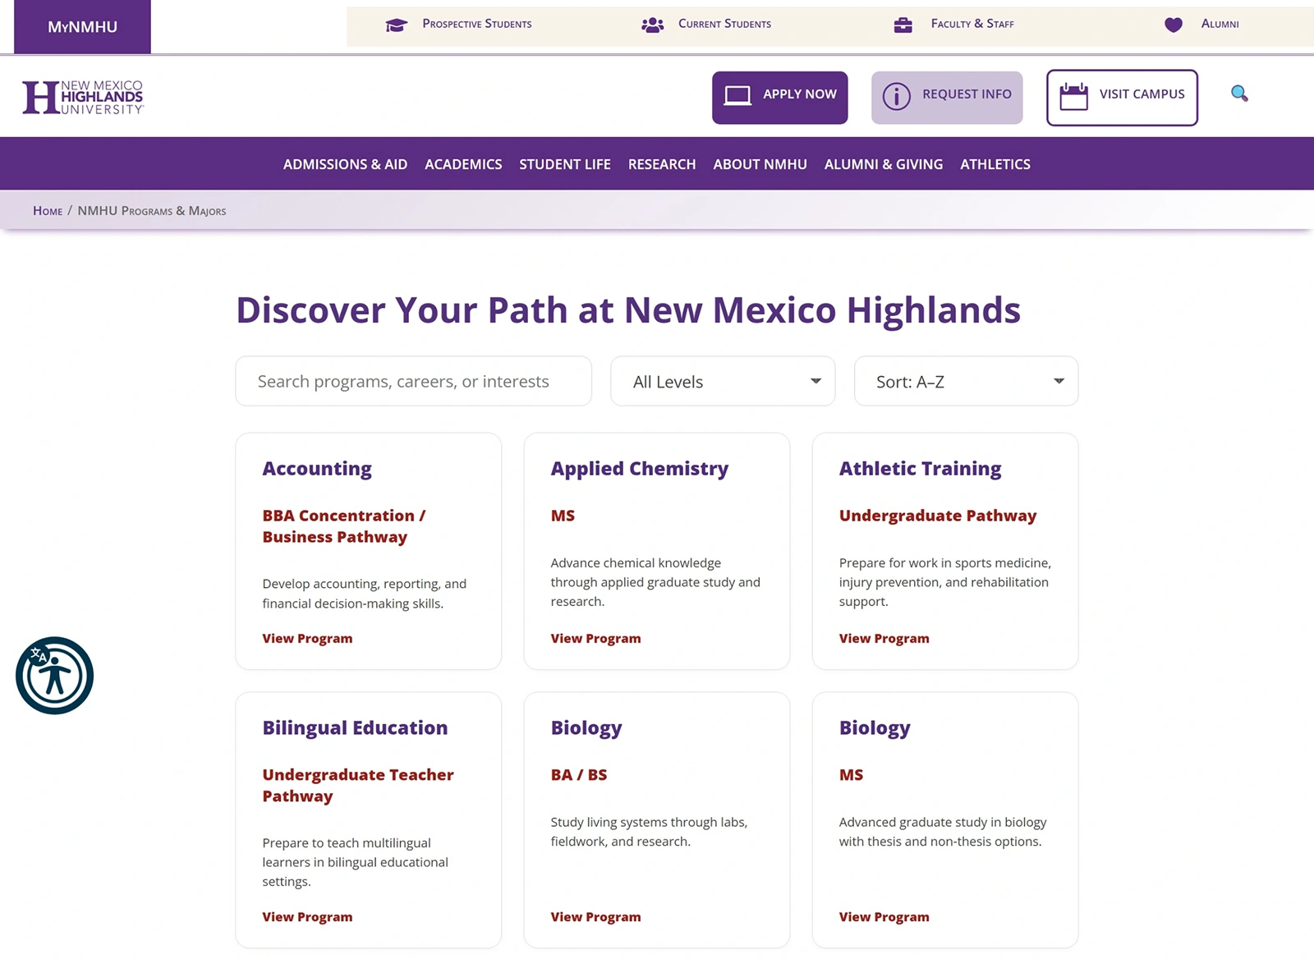Click the New Mexico Highlands University logo
1314x959 pixels.
83,97
